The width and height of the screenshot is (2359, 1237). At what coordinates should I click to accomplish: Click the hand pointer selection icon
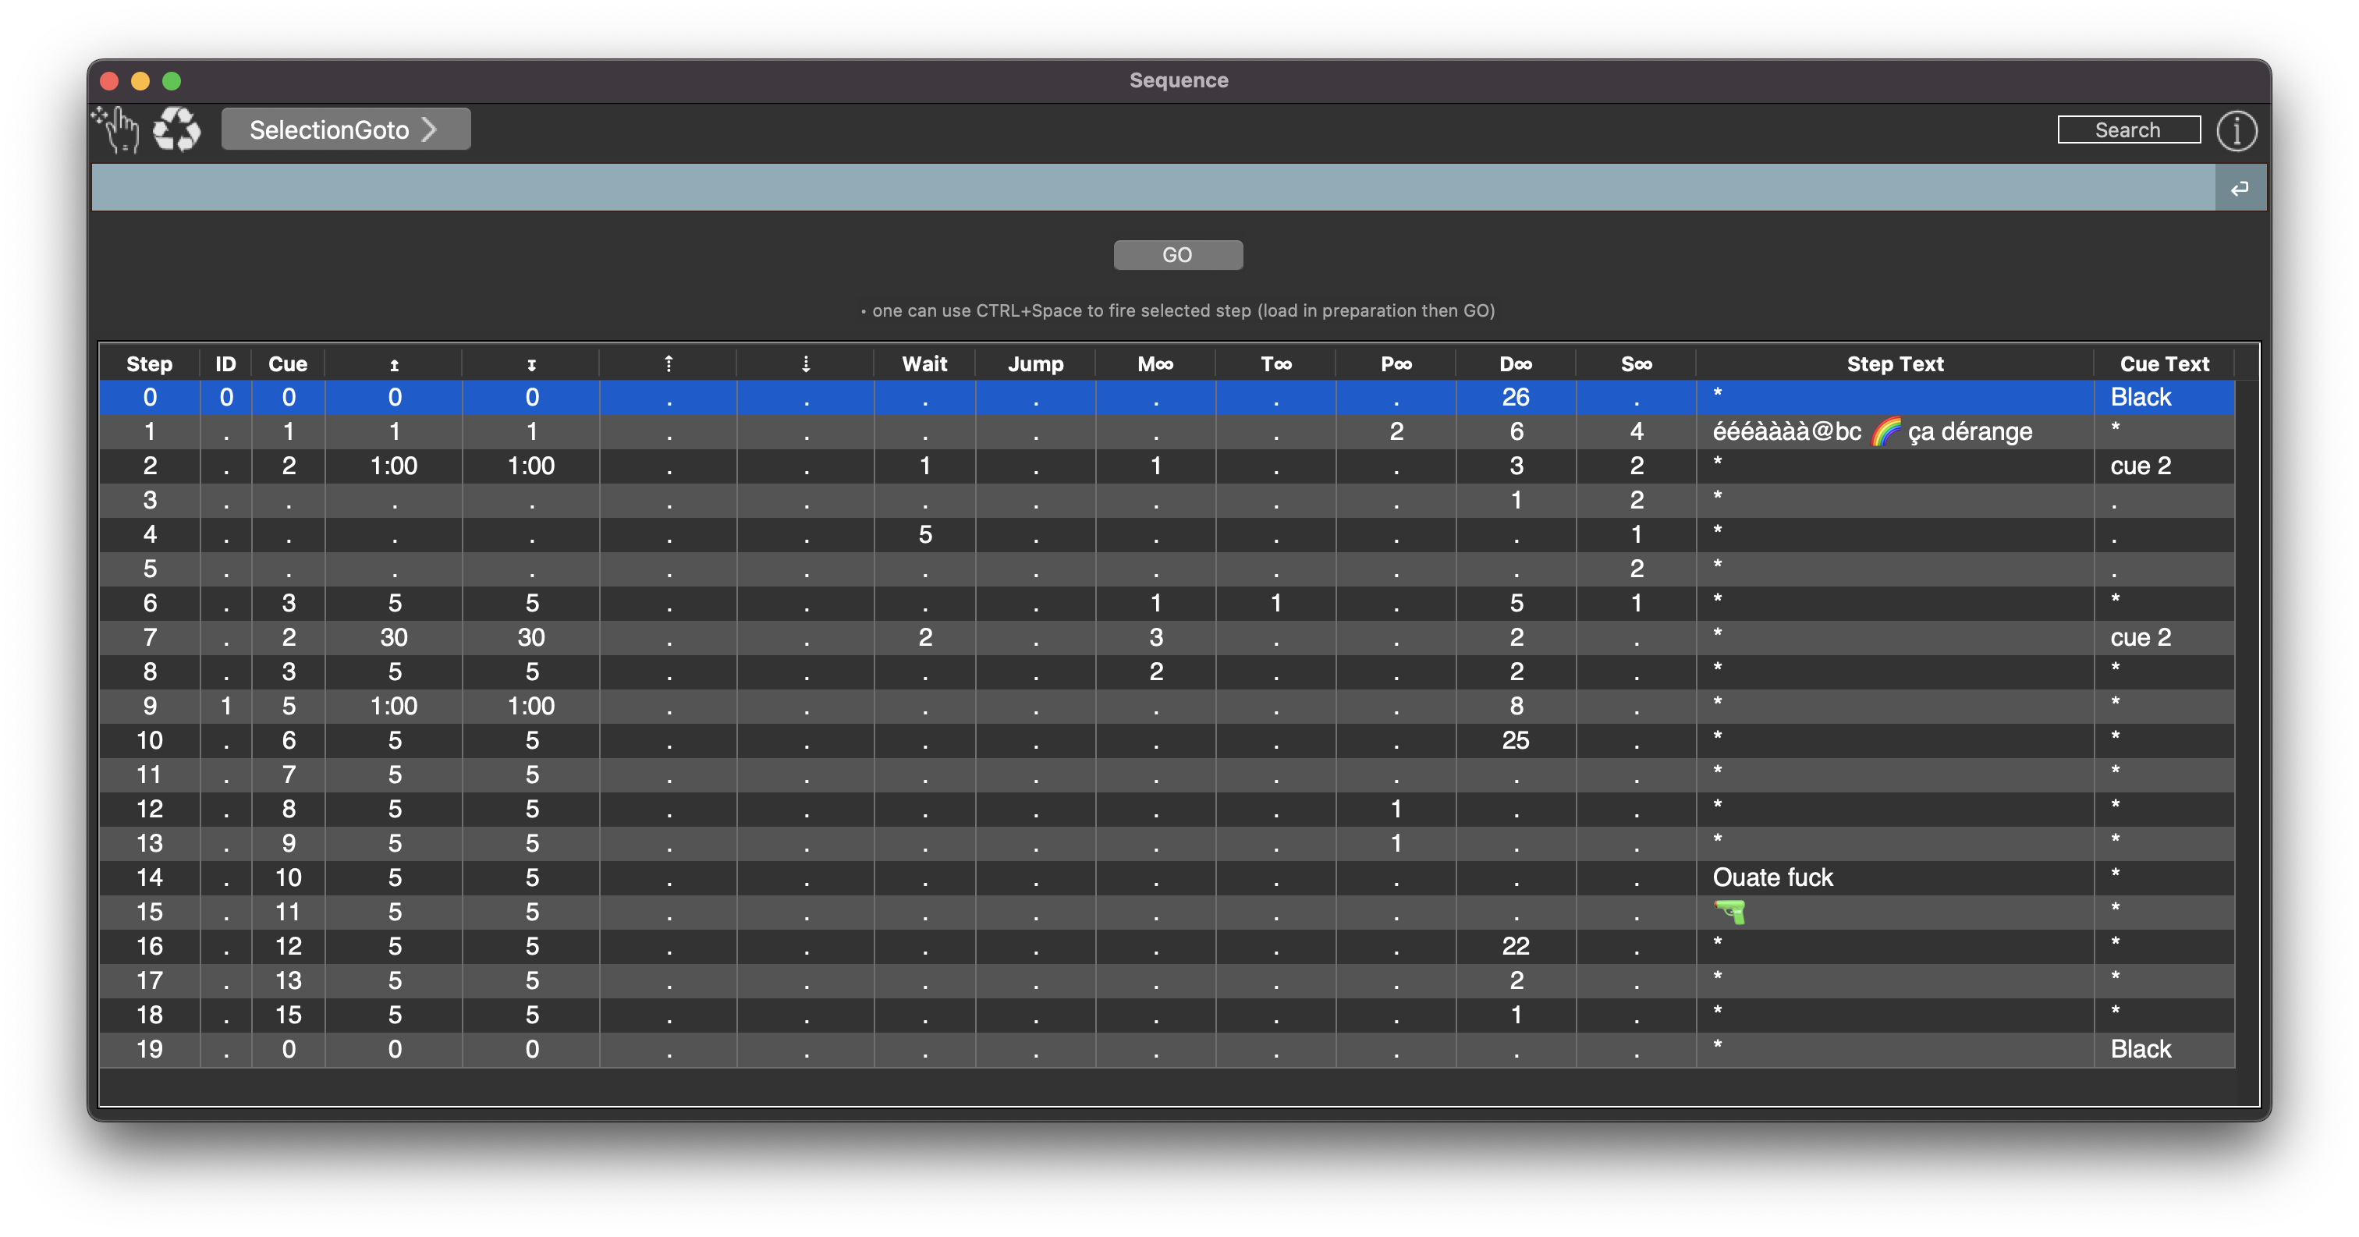click(117, 129)
